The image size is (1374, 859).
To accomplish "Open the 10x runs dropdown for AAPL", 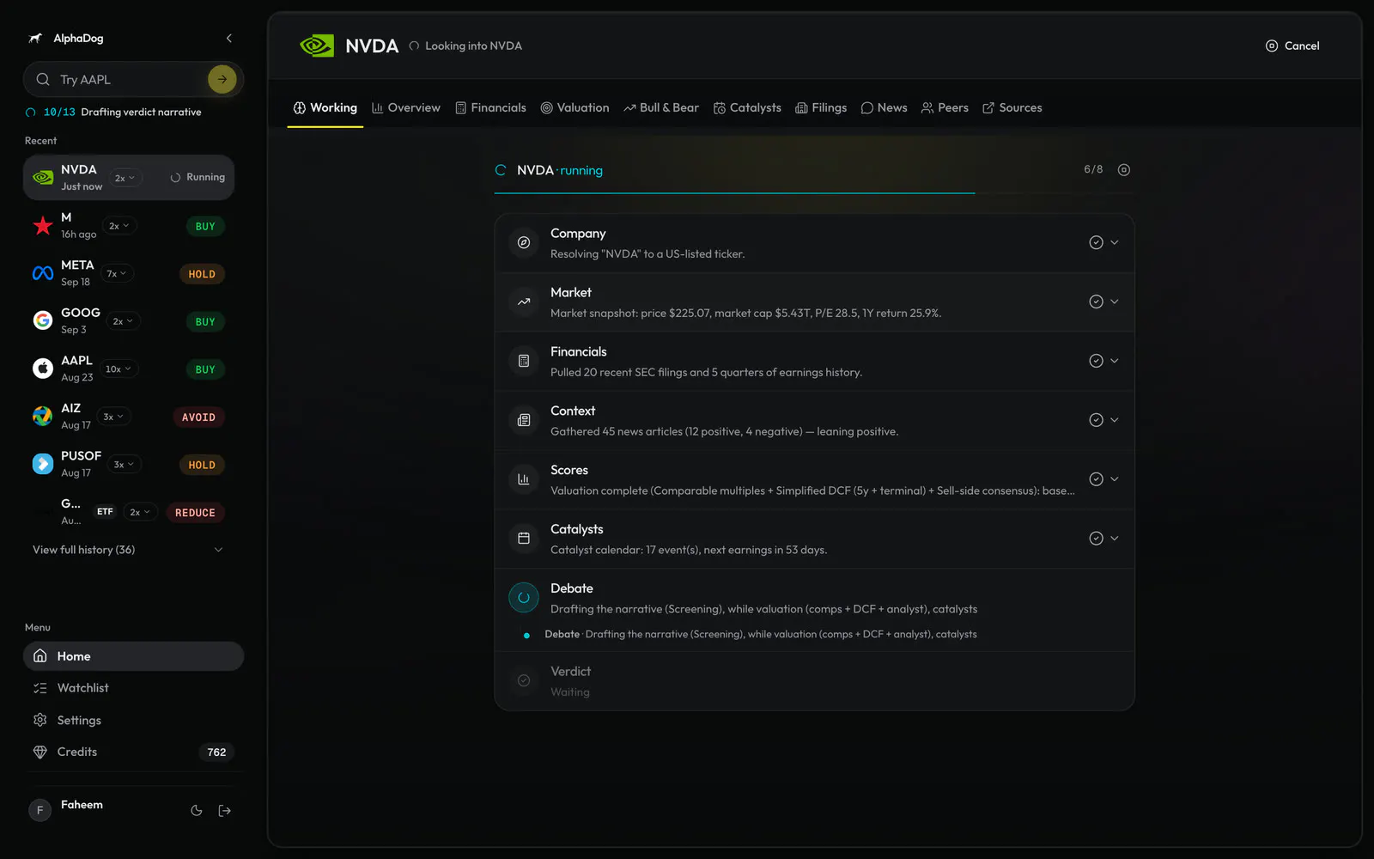I will (119, 369).
